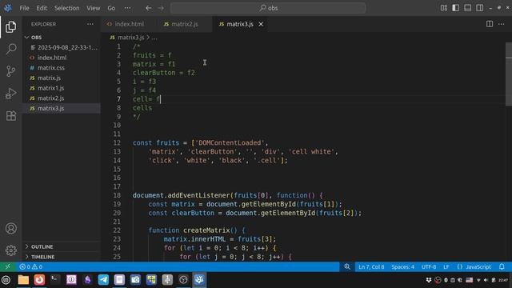This screenshot has height=288, width=512.
Task: Click the Customize Layout icon
Action: tap(444, 8)
